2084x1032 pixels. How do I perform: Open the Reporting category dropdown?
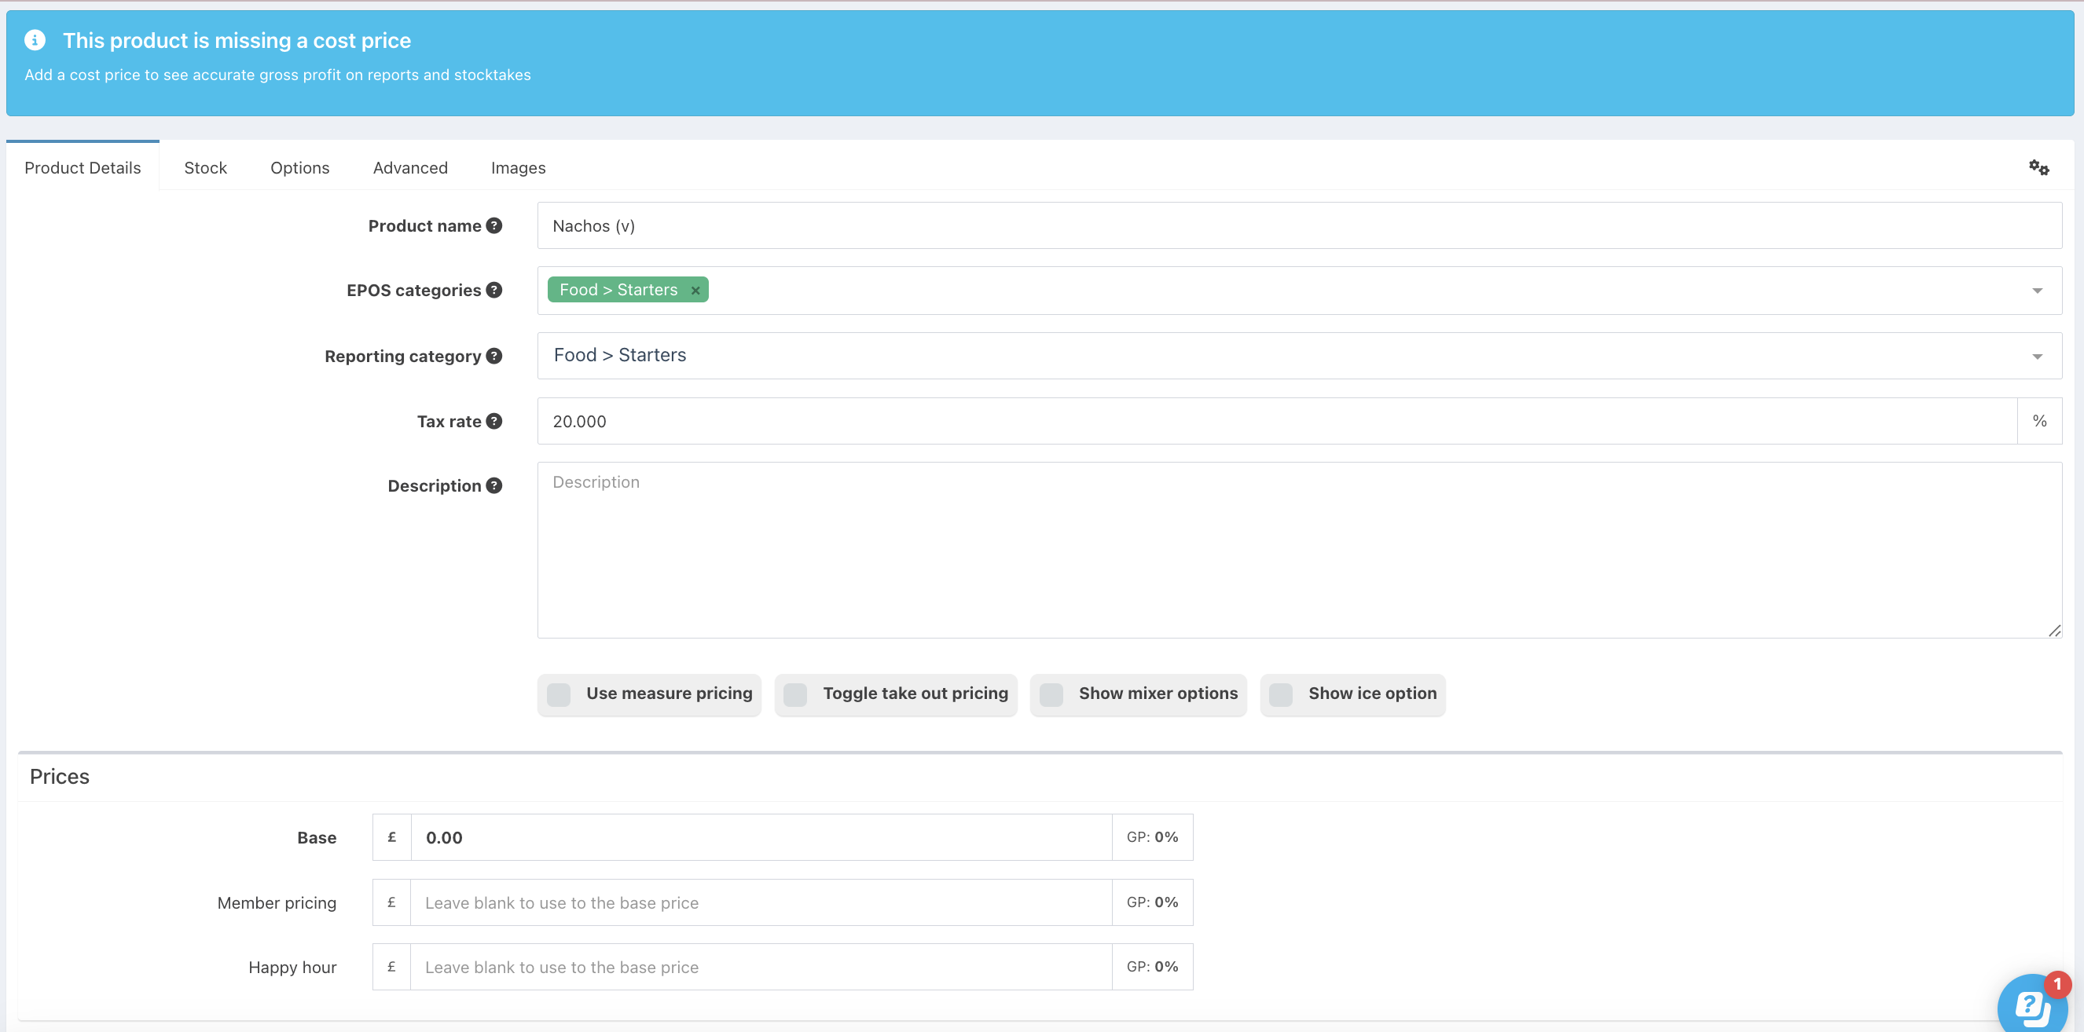(x=1299, y=356)
